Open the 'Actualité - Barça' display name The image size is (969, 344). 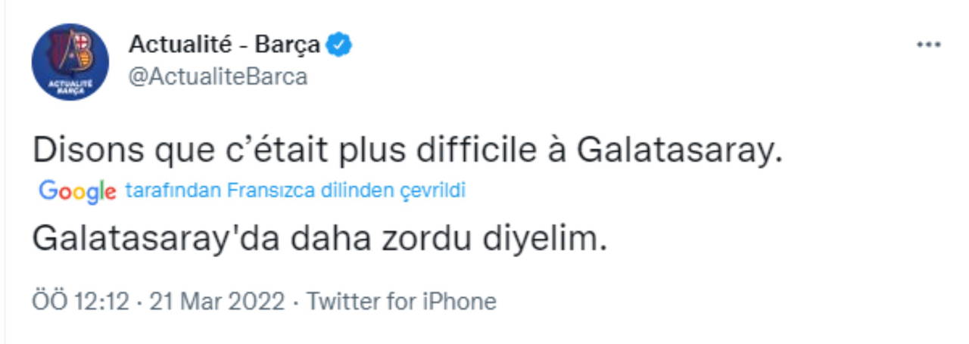(x=224, y=45)
